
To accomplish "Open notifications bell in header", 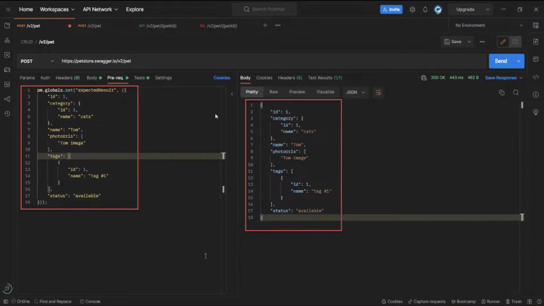I will (x=425, y=10).
